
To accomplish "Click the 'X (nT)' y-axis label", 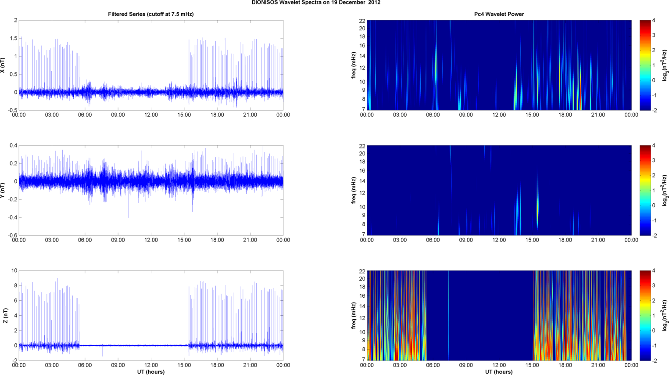I will click(4, 65).
